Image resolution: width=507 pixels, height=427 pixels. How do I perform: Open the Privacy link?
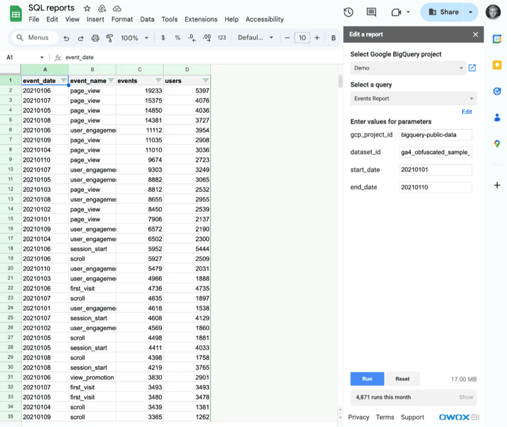pos(358,418)
